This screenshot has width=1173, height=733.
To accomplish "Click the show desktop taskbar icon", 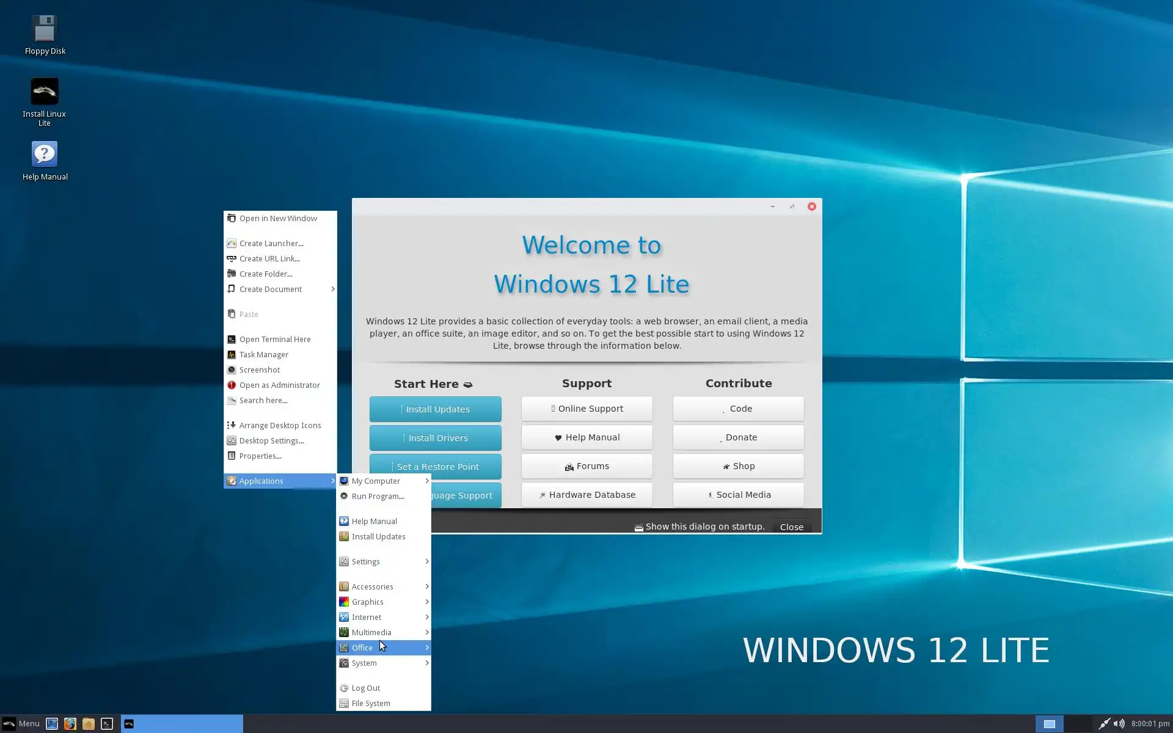I will pos(52,724).
